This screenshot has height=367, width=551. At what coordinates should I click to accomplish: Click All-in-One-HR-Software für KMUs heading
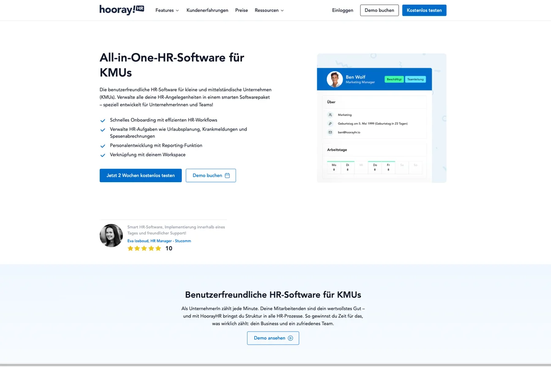coord(172,65)
